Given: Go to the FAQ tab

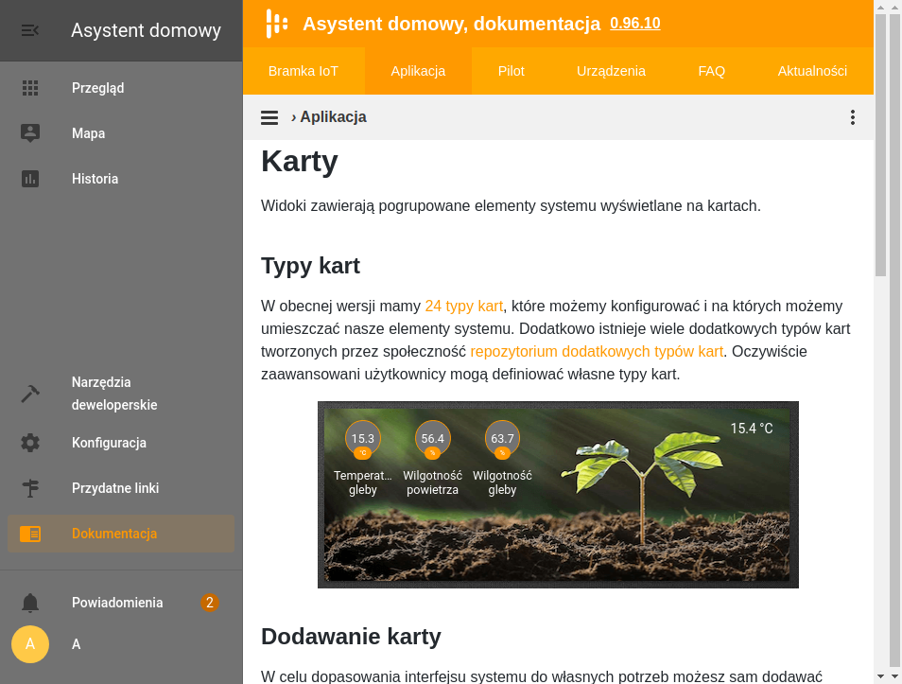Looking at the screenshot, I should [711, 71].
